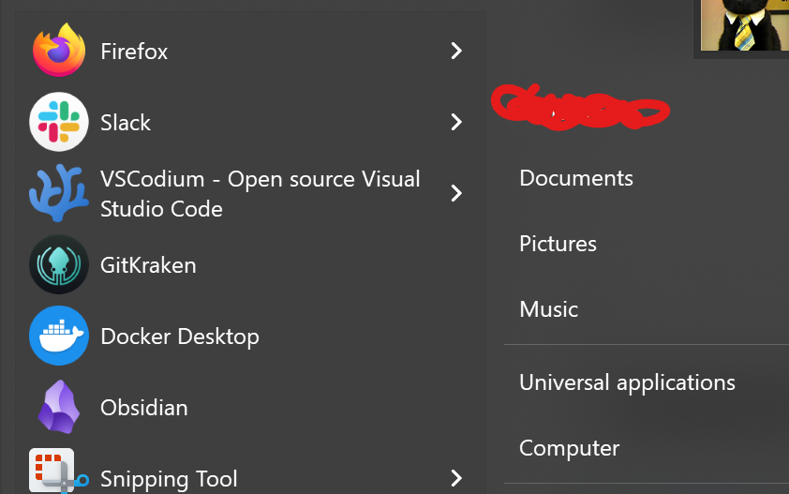789x494 pixels.
Task: Expand Slack's submenu chevron
Action: coord(456,122)
